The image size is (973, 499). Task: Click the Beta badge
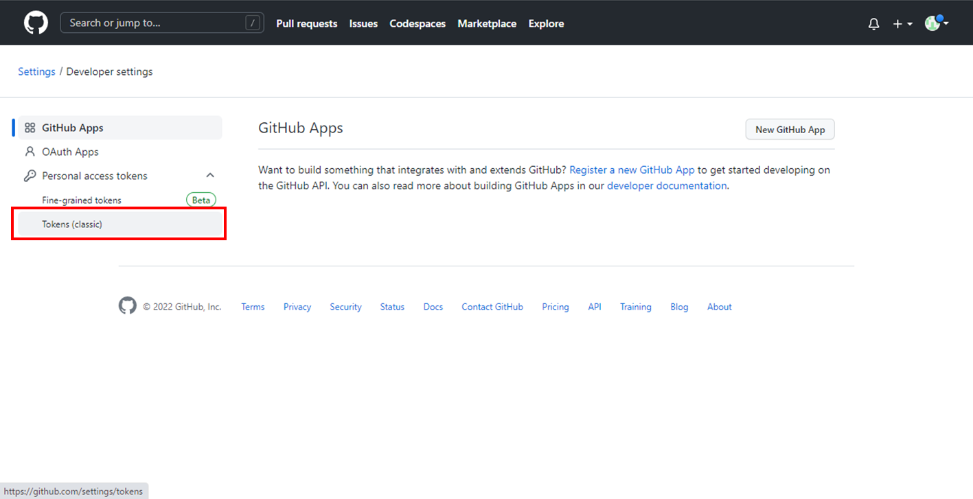click(x=201, y=200)
